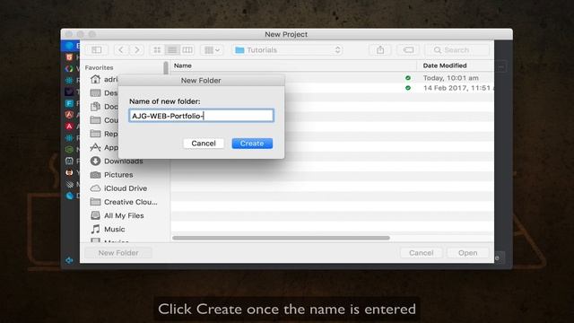The height and width of the screenshot is (323, 574).
Task: Cancel the New Folder dialog
Action: [x=204, y=144]
